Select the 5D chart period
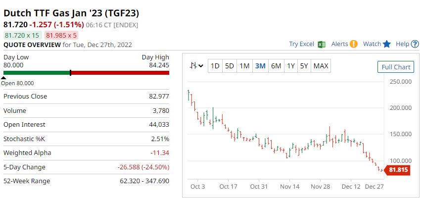 click(x=230, y=66)
